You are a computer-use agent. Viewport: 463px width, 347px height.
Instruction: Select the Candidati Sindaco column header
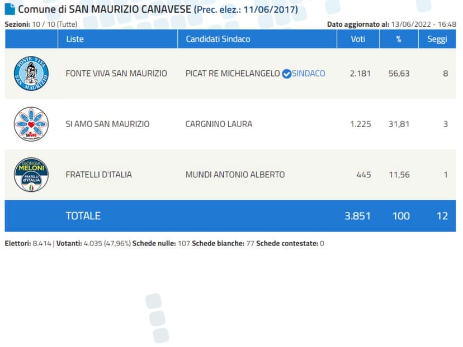(218, 39)
